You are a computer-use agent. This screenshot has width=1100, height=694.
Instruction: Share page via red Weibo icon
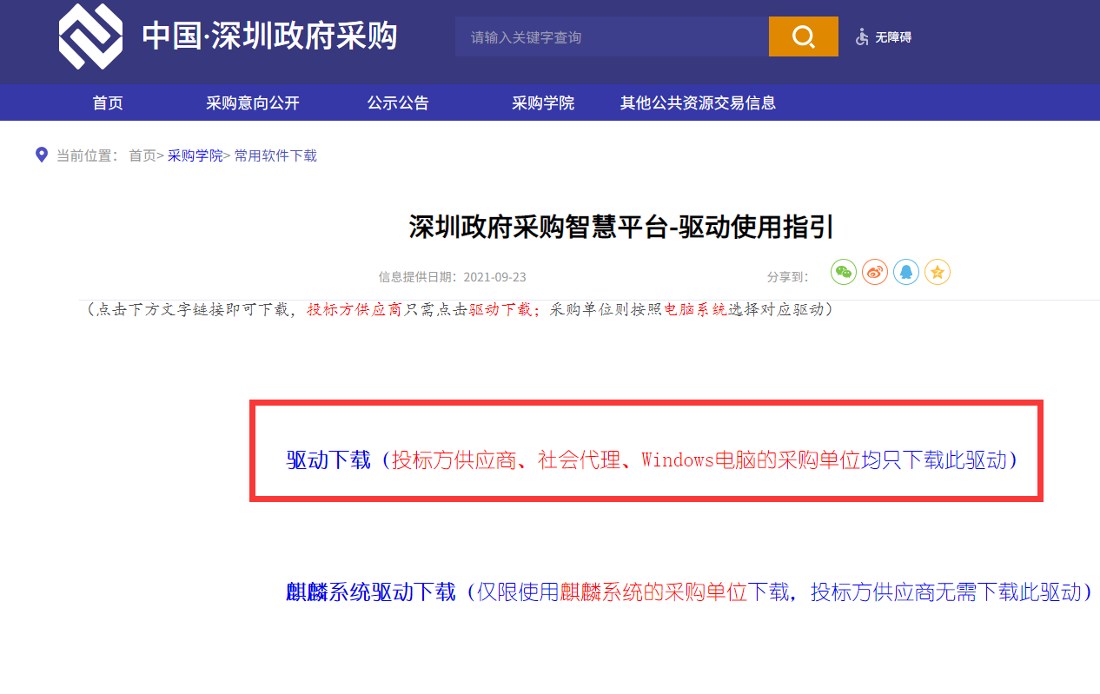coord(874,272)
